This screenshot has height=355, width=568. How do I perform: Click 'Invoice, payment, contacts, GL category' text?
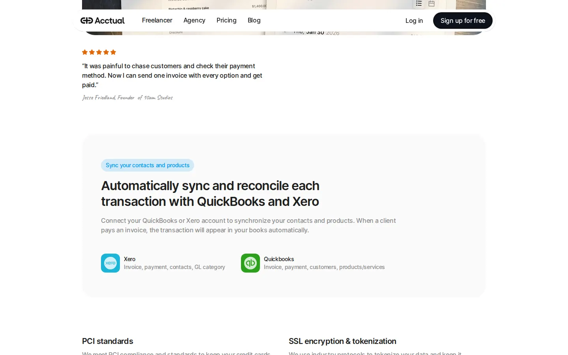[174, 267]
